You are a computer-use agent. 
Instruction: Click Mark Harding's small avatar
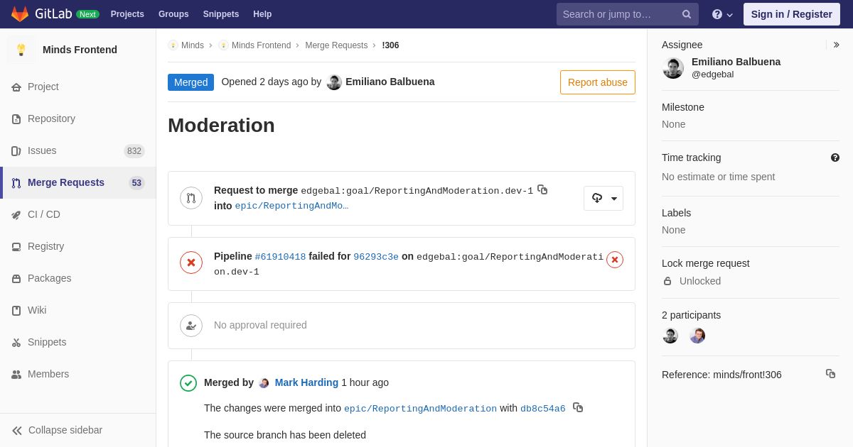pos(264,383)
